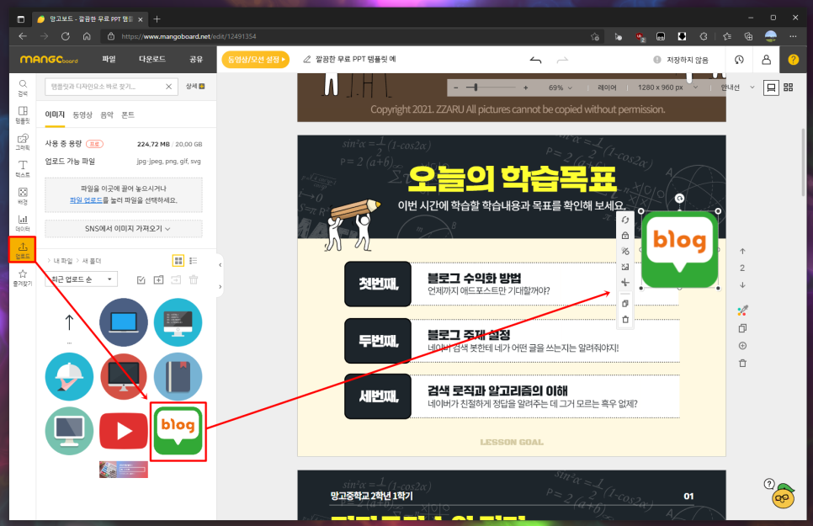
Task: Adjust the canvas zoom slider handle
Action: (476, 88)
